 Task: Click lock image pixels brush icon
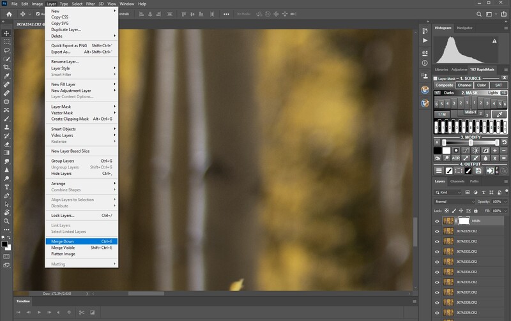454,211
